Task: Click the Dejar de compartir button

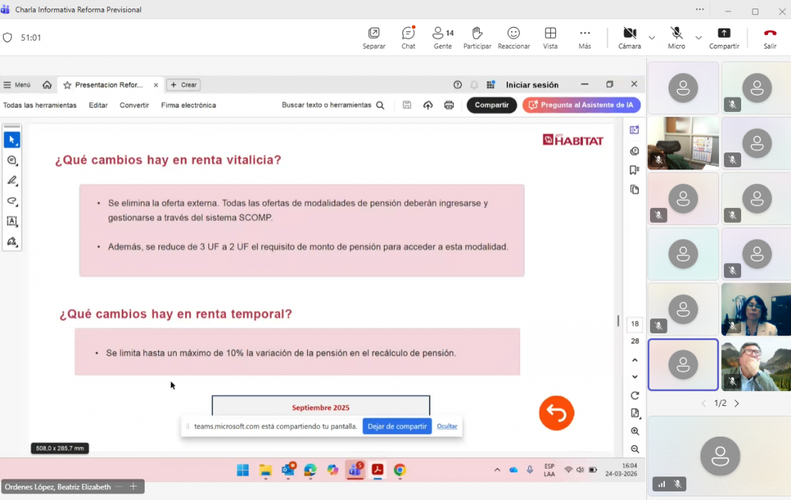Action: 397,426
